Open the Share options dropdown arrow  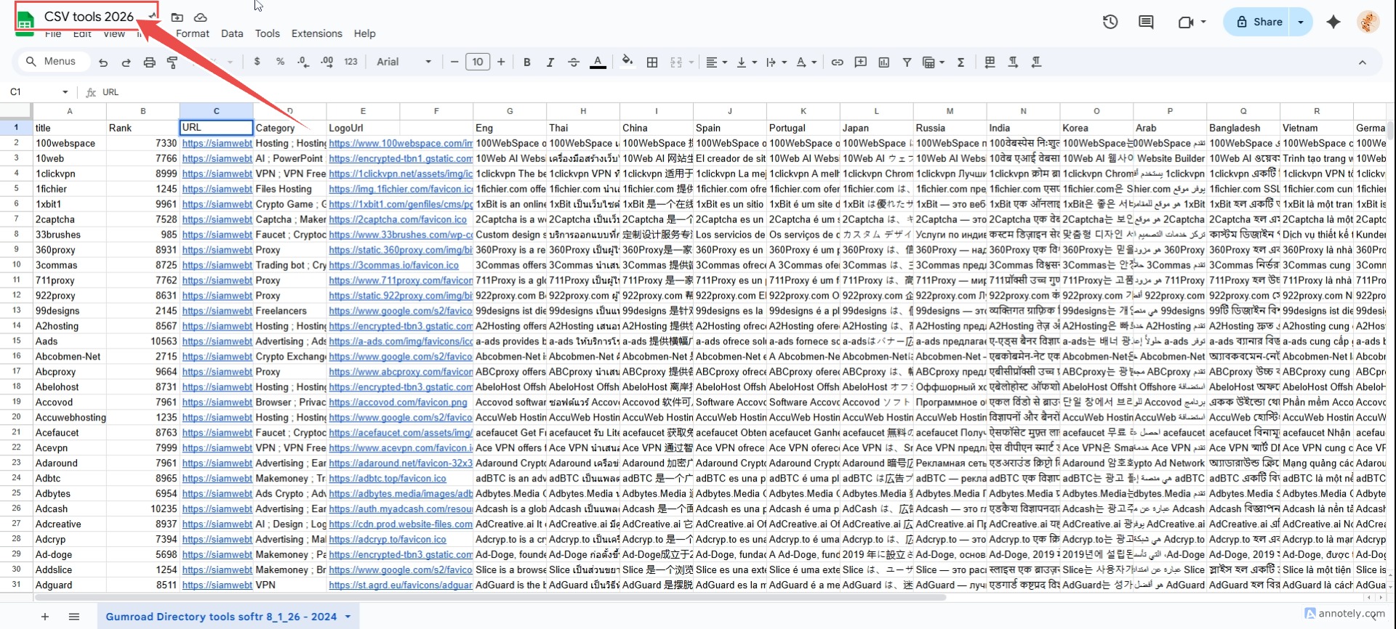pos(1301,22)
